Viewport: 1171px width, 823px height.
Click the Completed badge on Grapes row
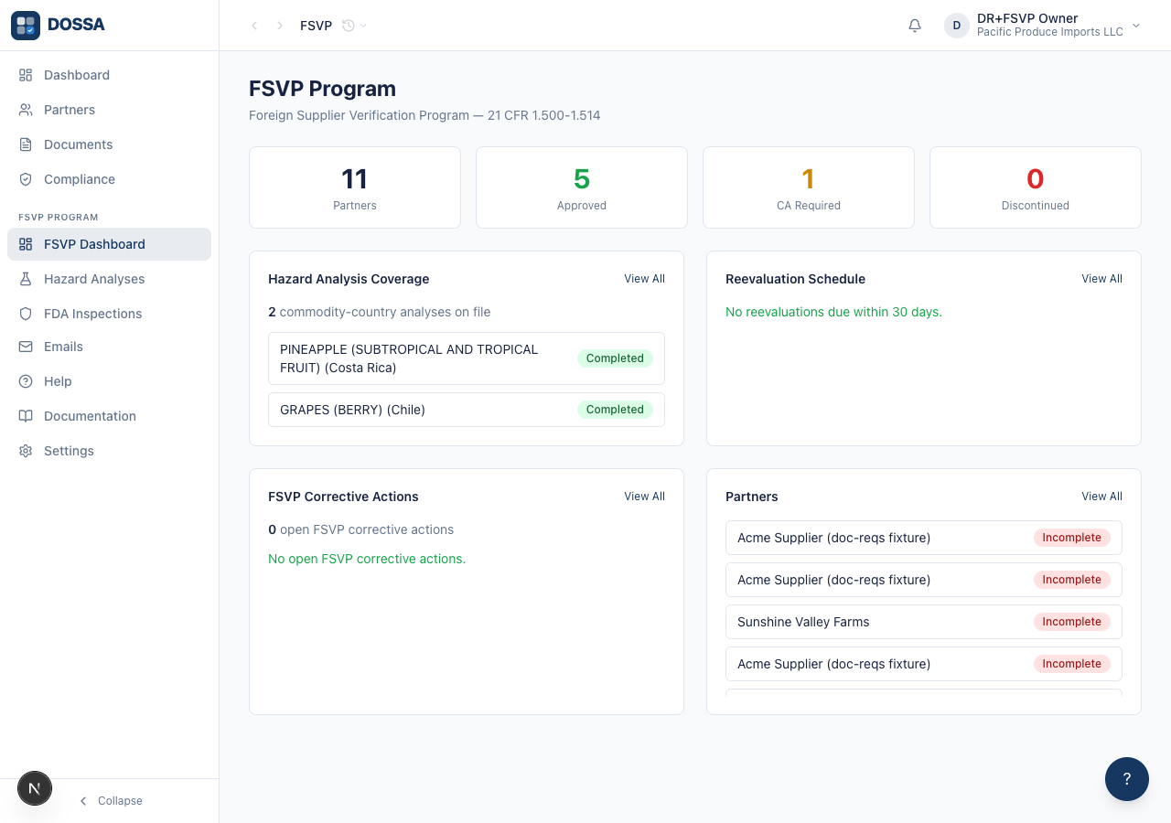click(x=615, y=410)
